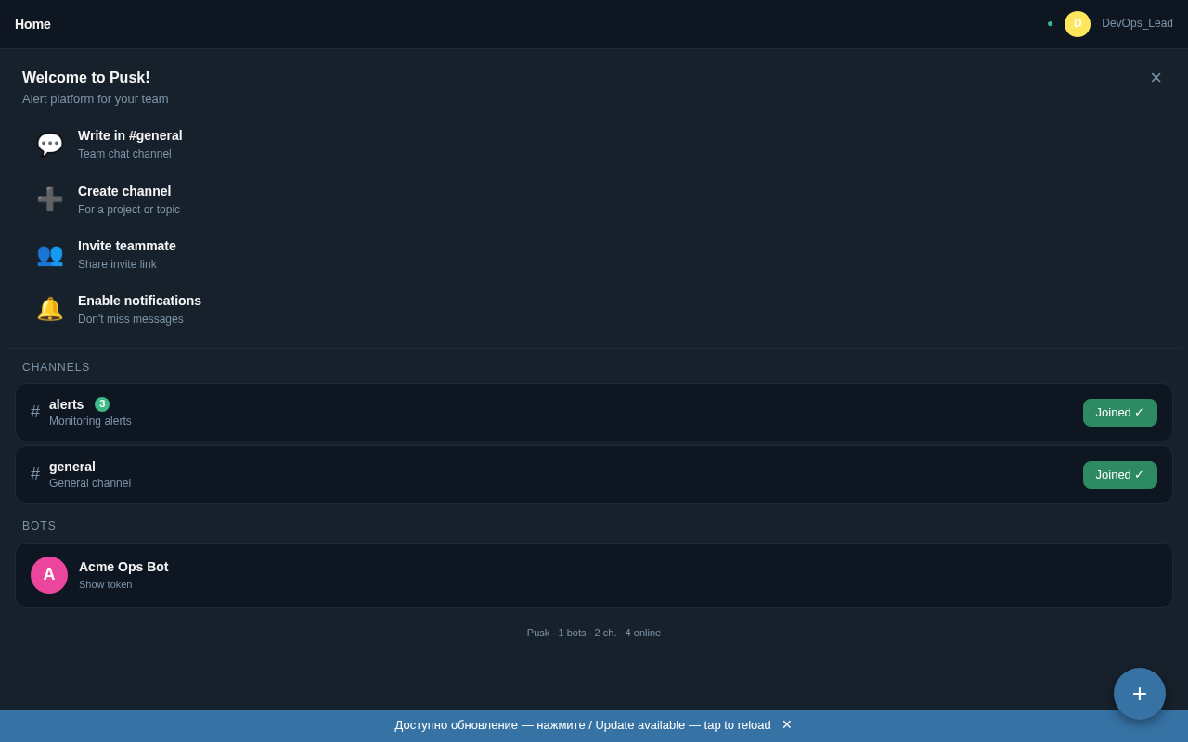1188x742 pixels.
Task: Open DevOps_Lead username in header
Action: click(x=1137, y=23)
